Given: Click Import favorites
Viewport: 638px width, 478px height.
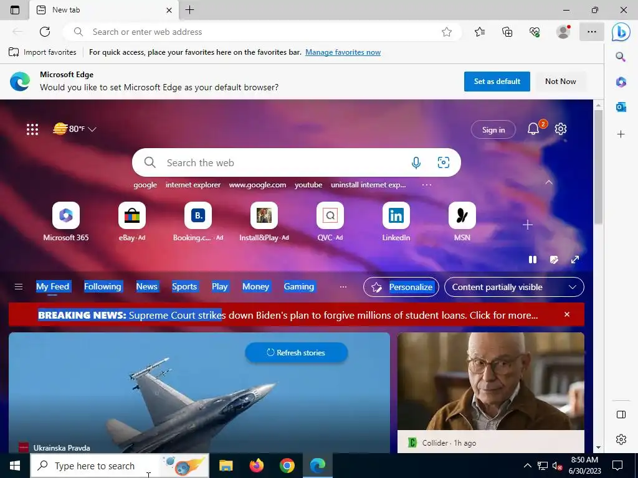Looking at the screenshot, I should pos(42,52).
